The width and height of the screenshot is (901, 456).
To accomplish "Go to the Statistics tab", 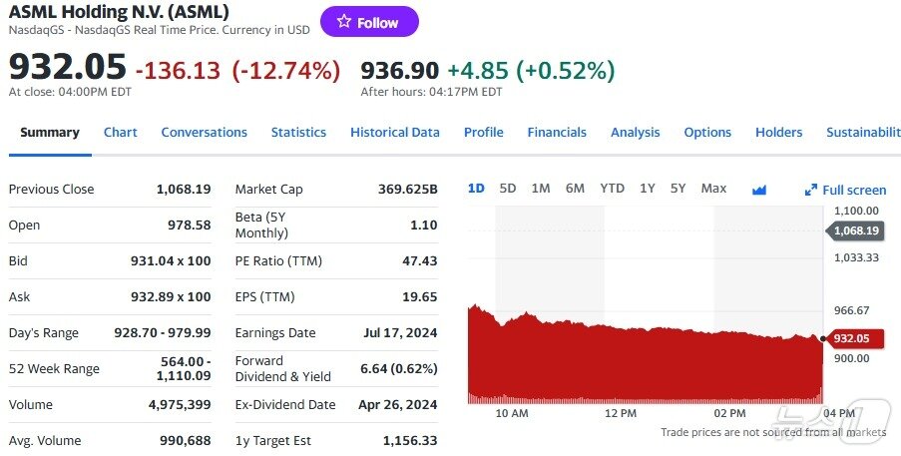I will (298, 133).
